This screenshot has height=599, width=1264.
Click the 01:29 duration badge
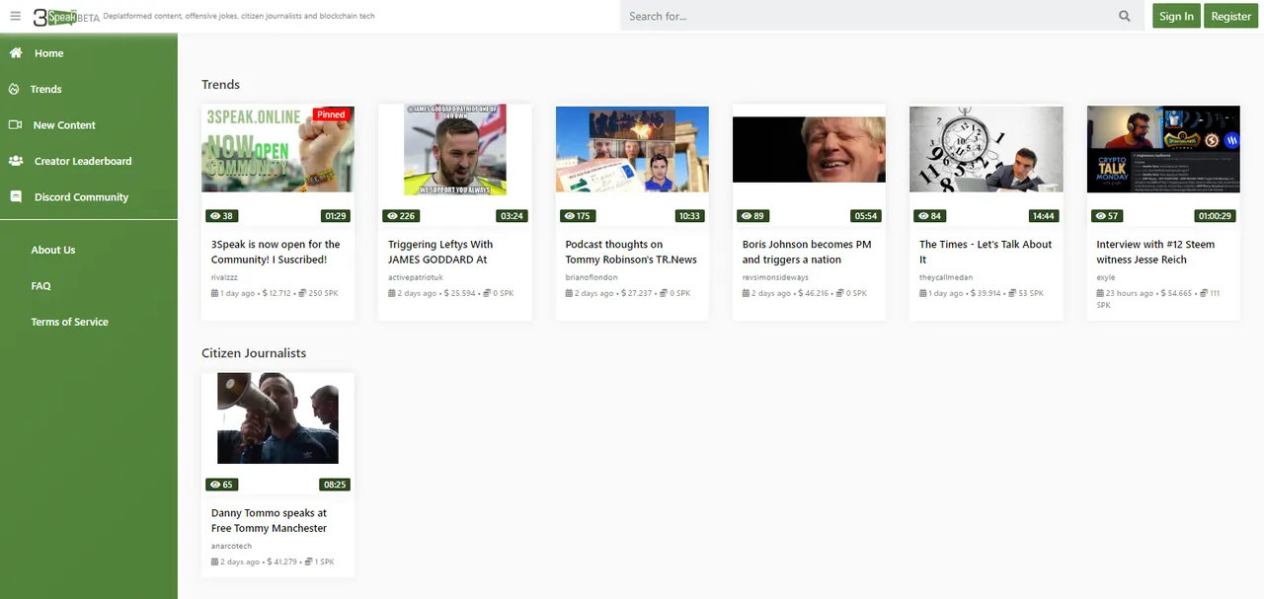coord(335,216)
